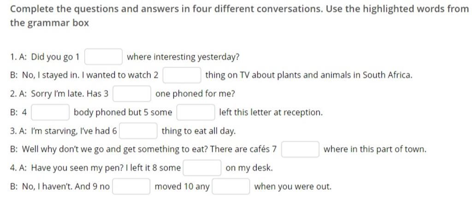Click blank 4 before 'body phoned but'
The image size is (472, 197).
coord(50,113)
